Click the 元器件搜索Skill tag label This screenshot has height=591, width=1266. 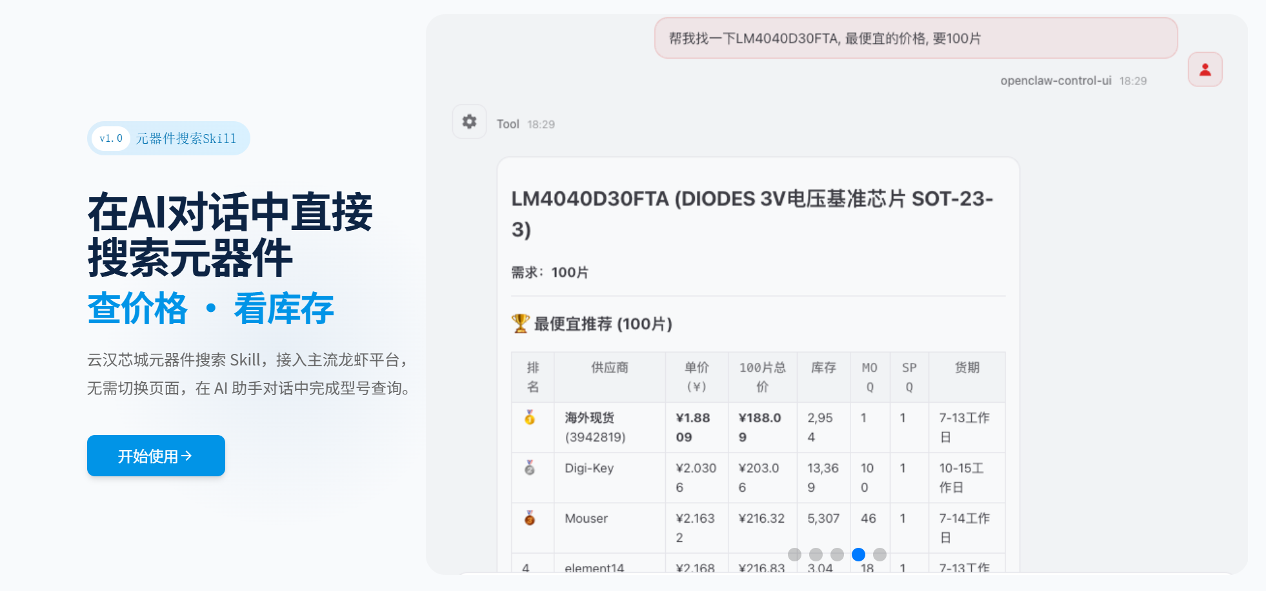pyautogui.click(x=186, y=139)
